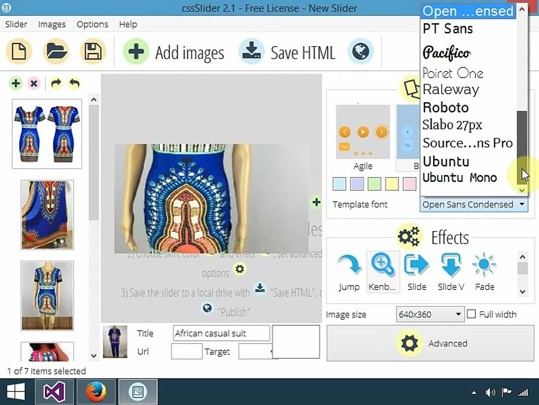539x405 pixels.
Task: Select the Agile template thumbnail
Action: [x=363, y=132]
